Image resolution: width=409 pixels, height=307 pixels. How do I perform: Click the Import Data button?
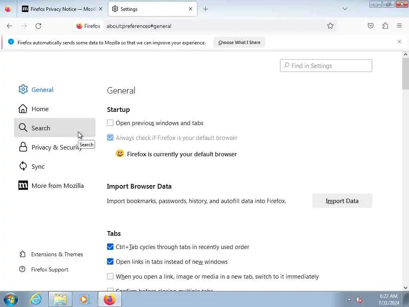342,201
